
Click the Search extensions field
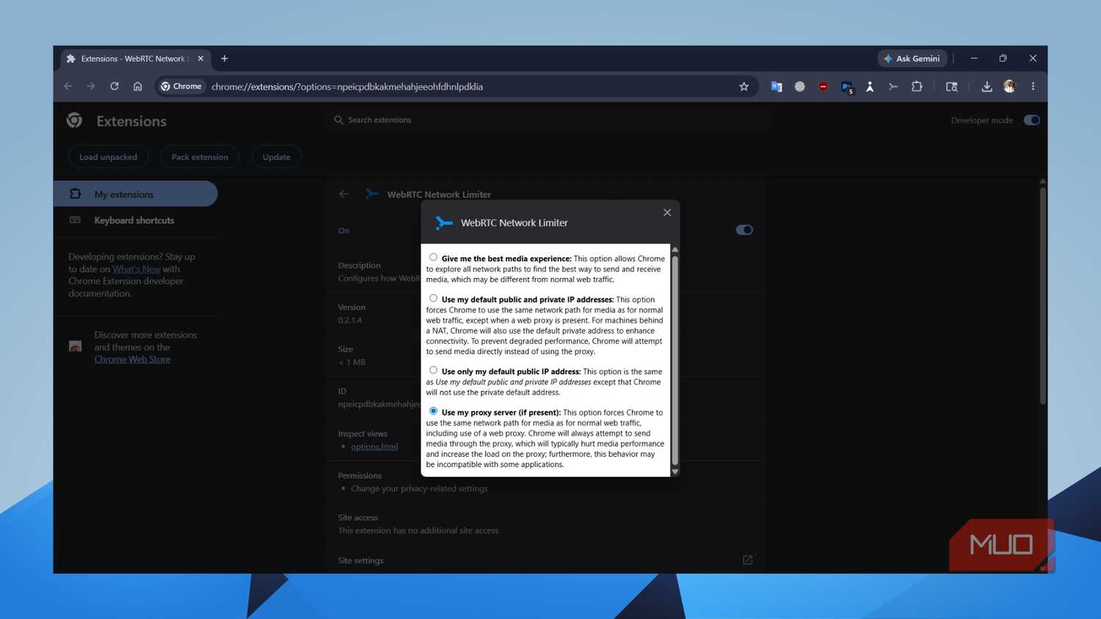tap(550, 120)
